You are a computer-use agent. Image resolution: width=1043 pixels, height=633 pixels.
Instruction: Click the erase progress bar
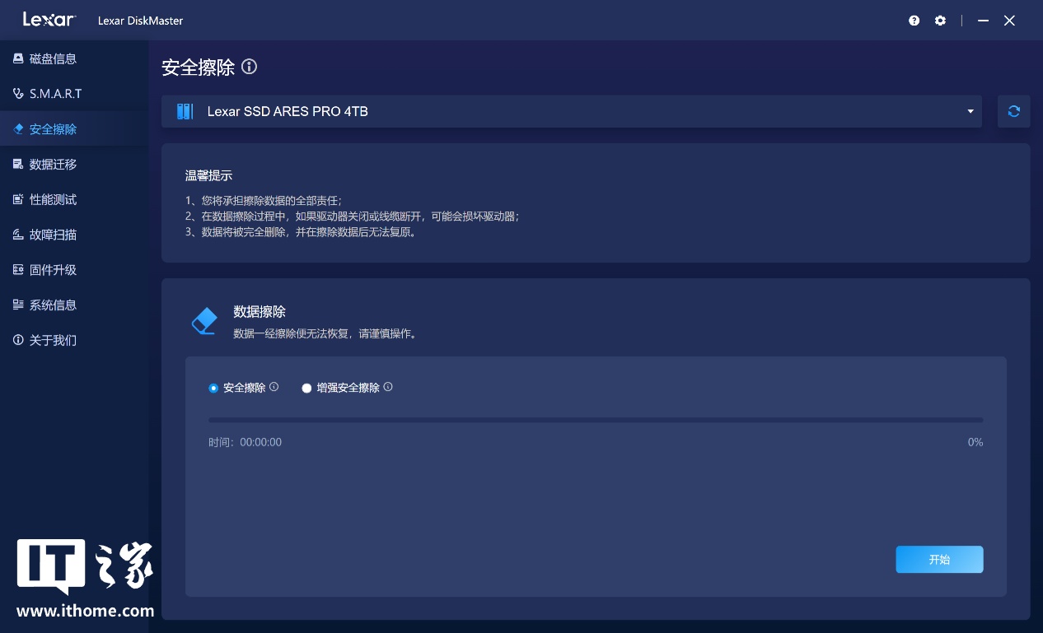595,420
